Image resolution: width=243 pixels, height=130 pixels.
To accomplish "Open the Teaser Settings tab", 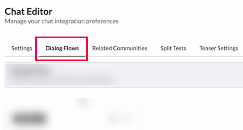I will [219, 48].
